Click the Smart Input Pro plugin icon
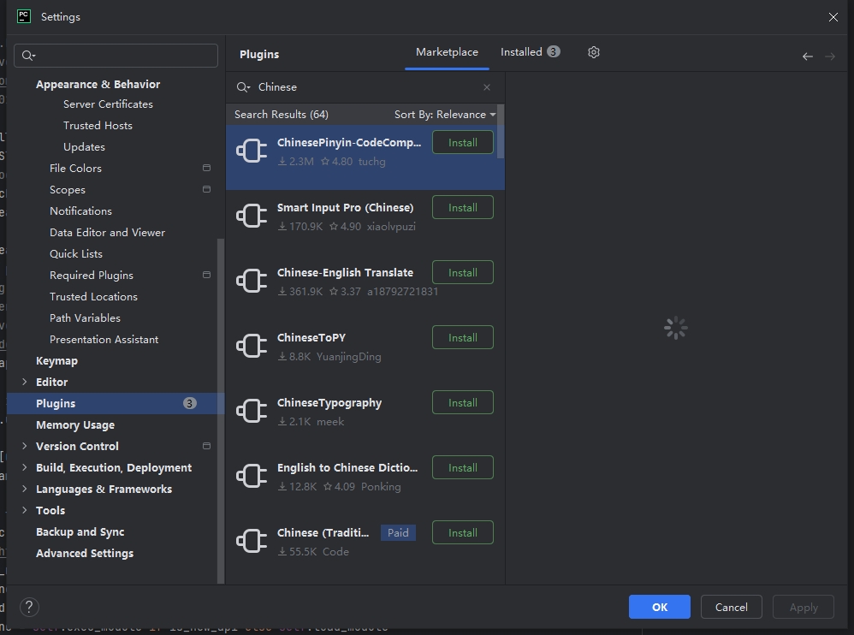854x635 pixels. (252, 216)
